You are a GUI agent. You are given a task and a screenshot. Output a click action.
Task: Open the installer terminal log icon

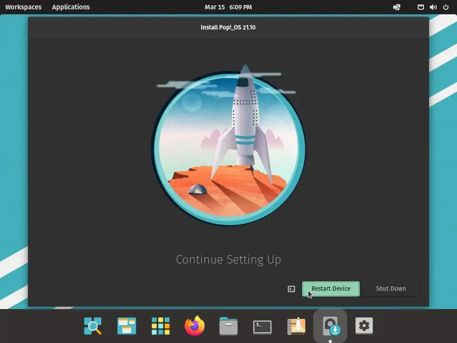tap(291, 289)
